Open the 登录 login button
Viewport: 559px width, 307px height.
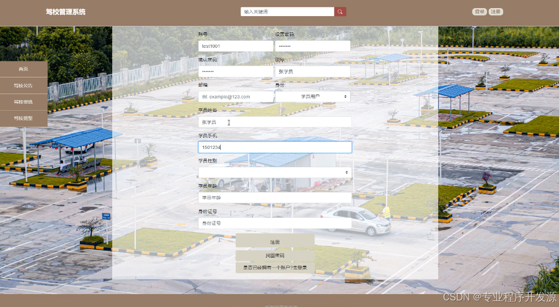coord(480,12)
